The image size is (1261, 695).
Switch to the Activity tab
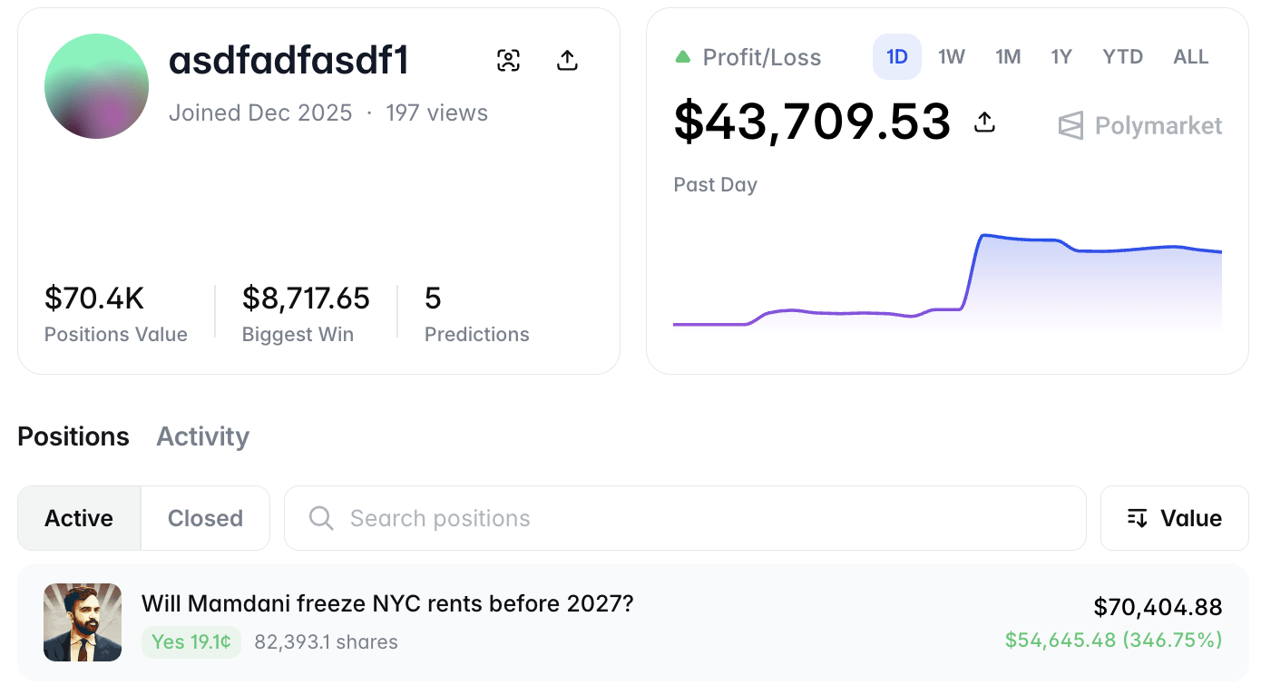click(x=203, y=436)
